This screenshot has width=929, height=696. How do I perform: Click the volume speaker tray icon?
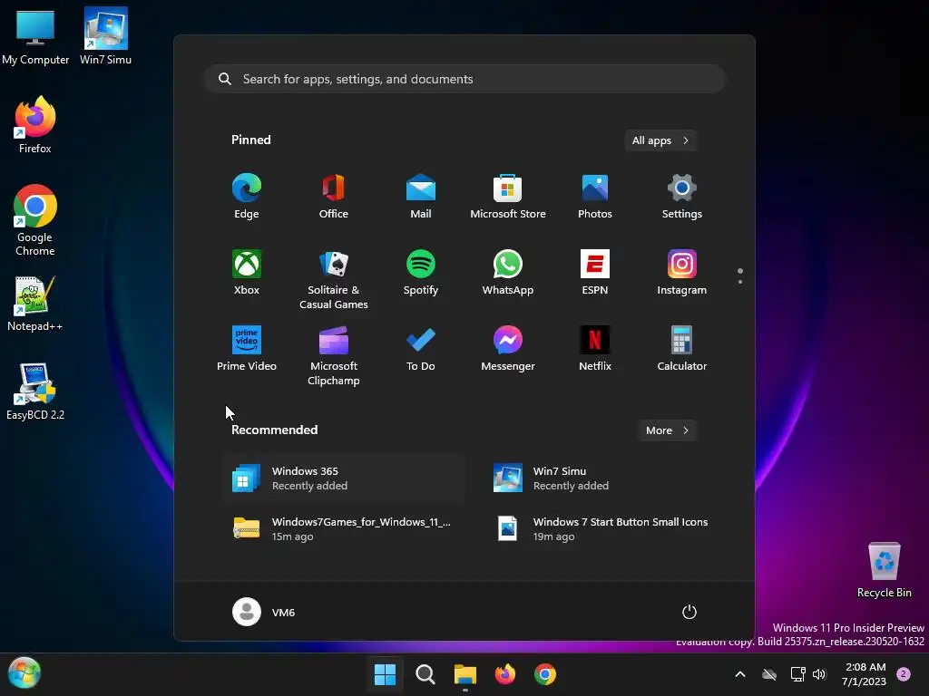tap(819, 674)
